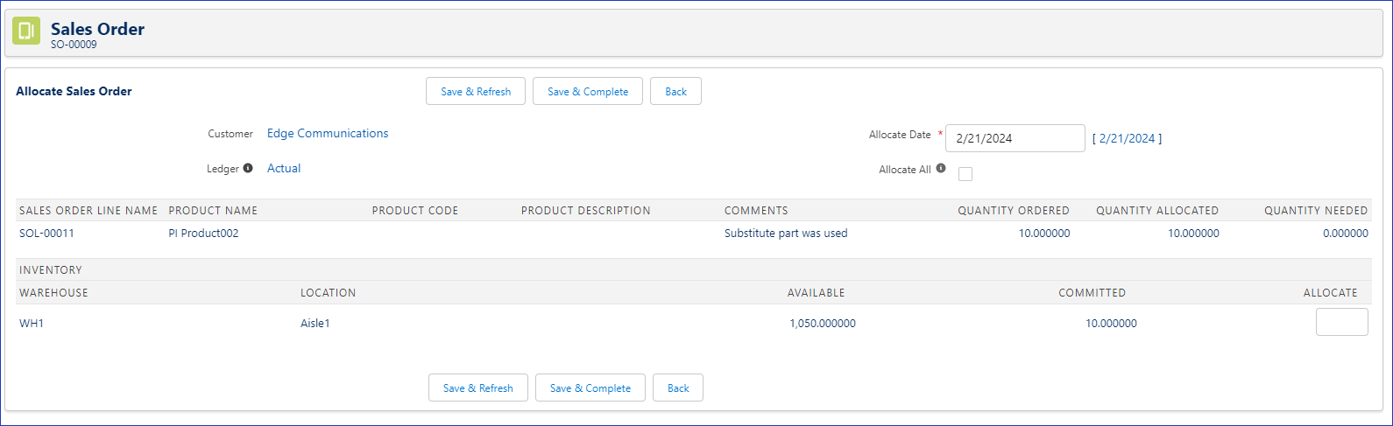Click the Sales Order page title

pyautogui.click(x=97, y=29)
